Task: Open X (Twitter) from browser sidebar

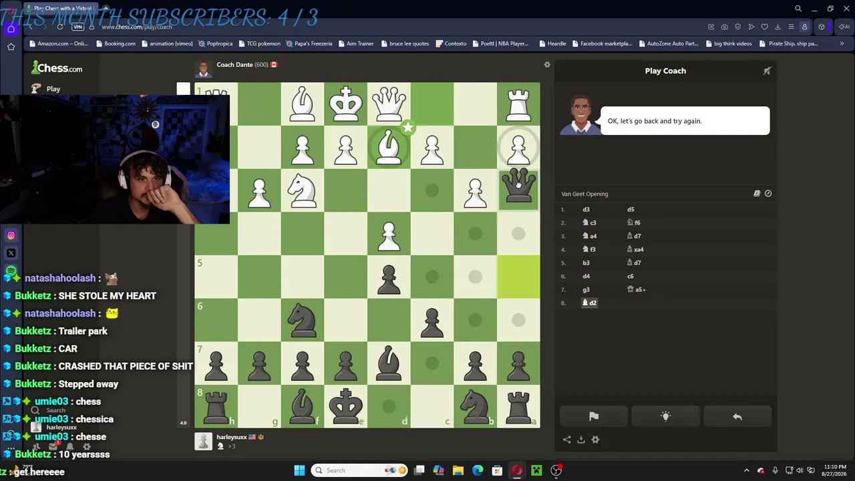Action: (x=11, y=253)
